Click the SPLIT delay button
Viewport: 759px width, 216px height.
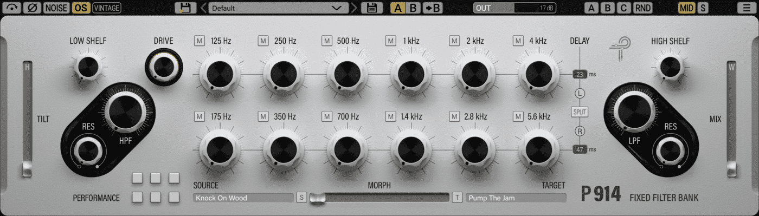click(x=579, y=112)
